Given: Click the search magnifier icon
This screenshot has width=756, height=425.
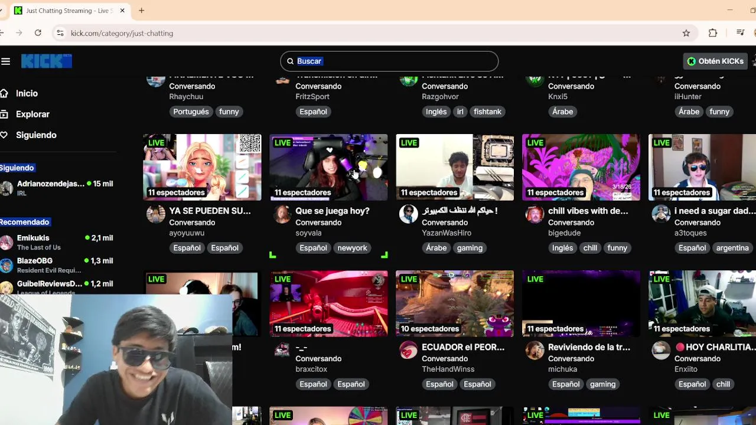Looking at the screenshot, I should [x=290, y=61].
